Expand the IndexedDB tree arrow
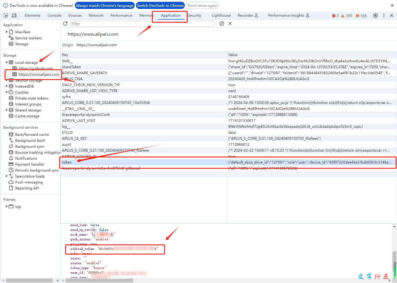397x283 pixels. point(7,86)
